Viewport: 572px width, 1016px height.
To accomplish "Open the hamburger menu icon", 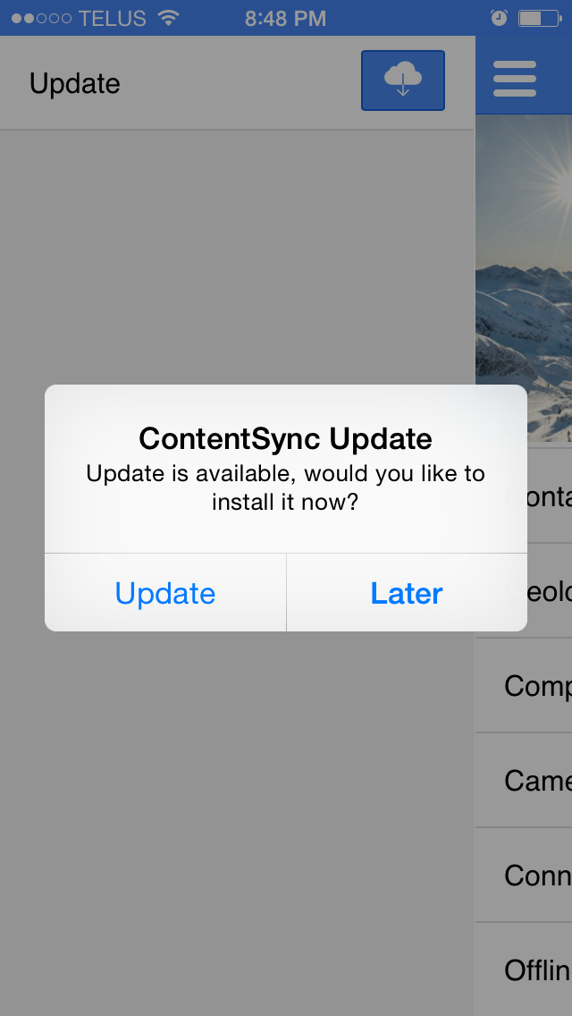I will pyautogui.click(x=514, y=79).
